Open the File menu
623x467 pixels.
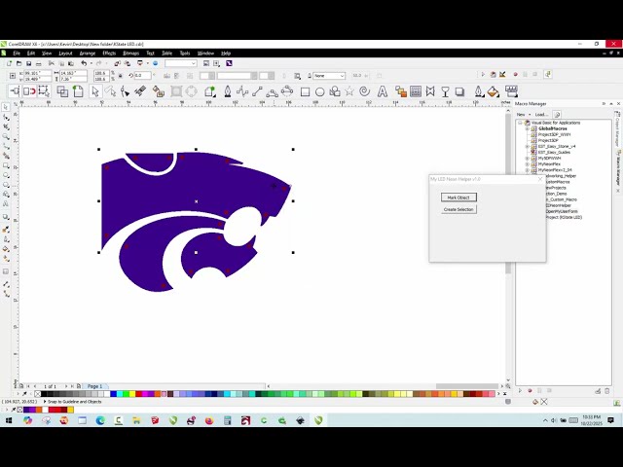[x=17, y=54]
